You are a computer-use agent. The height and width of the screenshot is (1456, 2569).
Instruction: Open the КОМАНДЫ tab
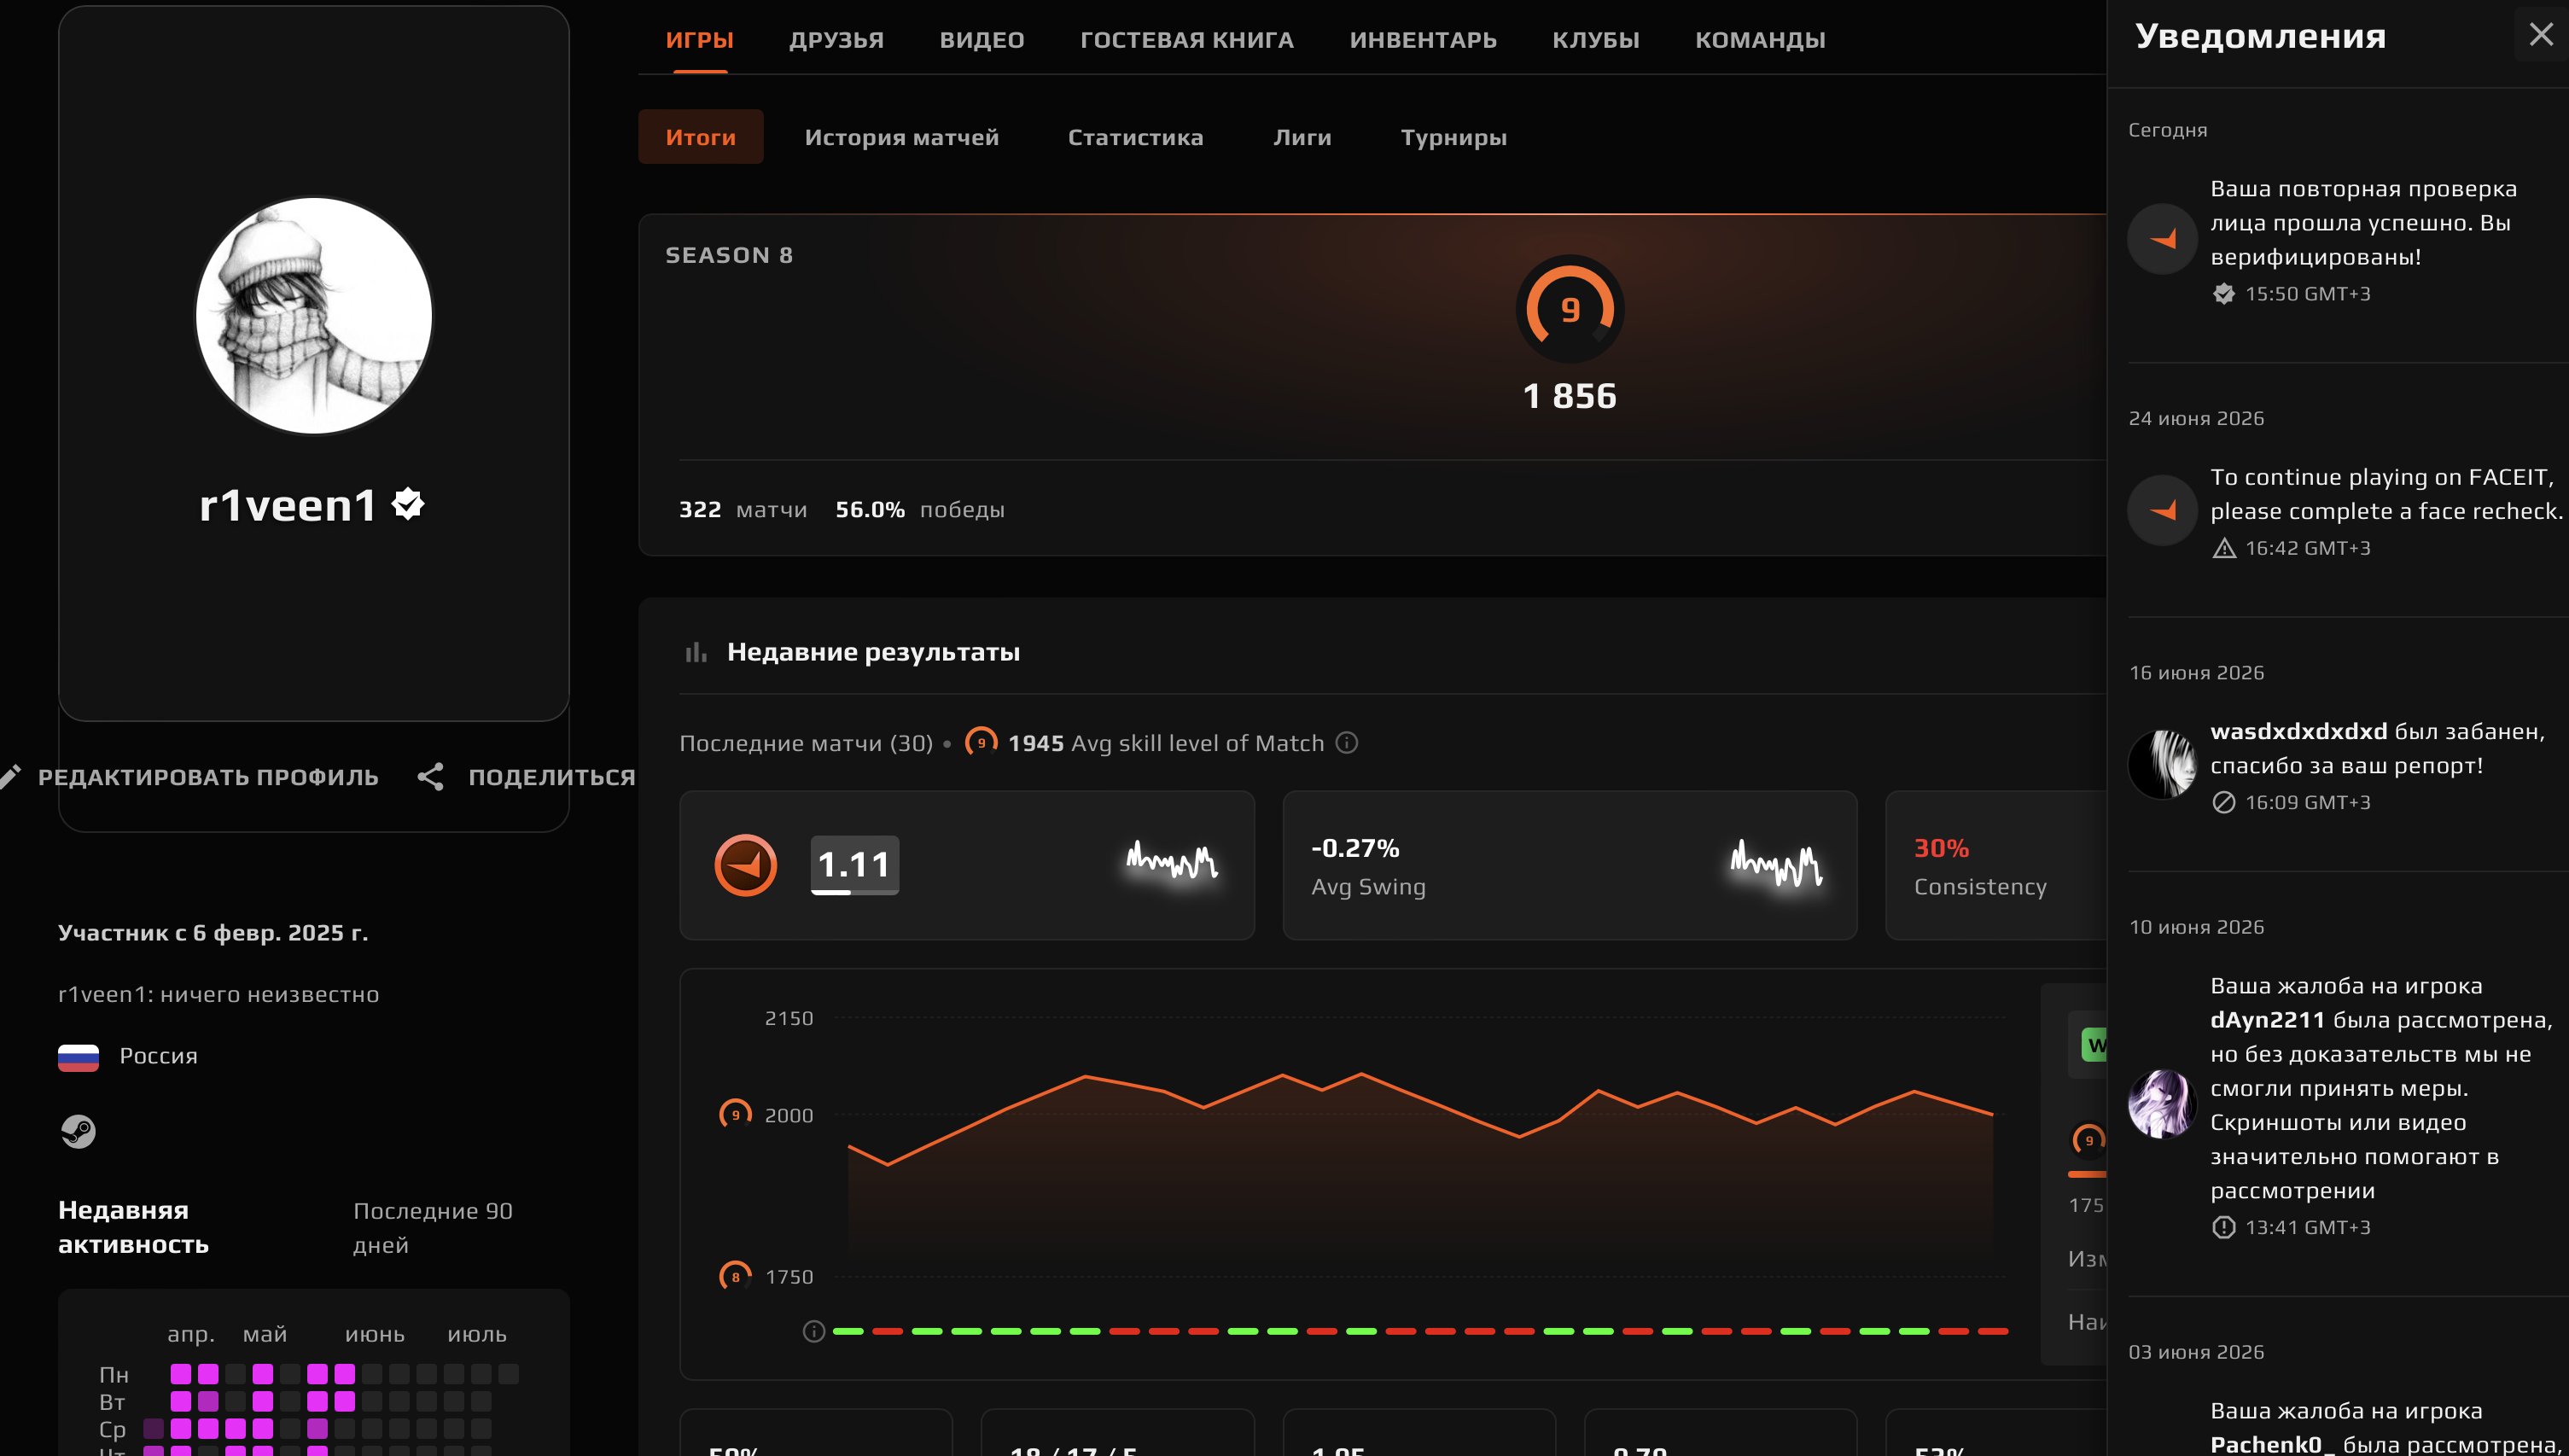pos(1759,40)
